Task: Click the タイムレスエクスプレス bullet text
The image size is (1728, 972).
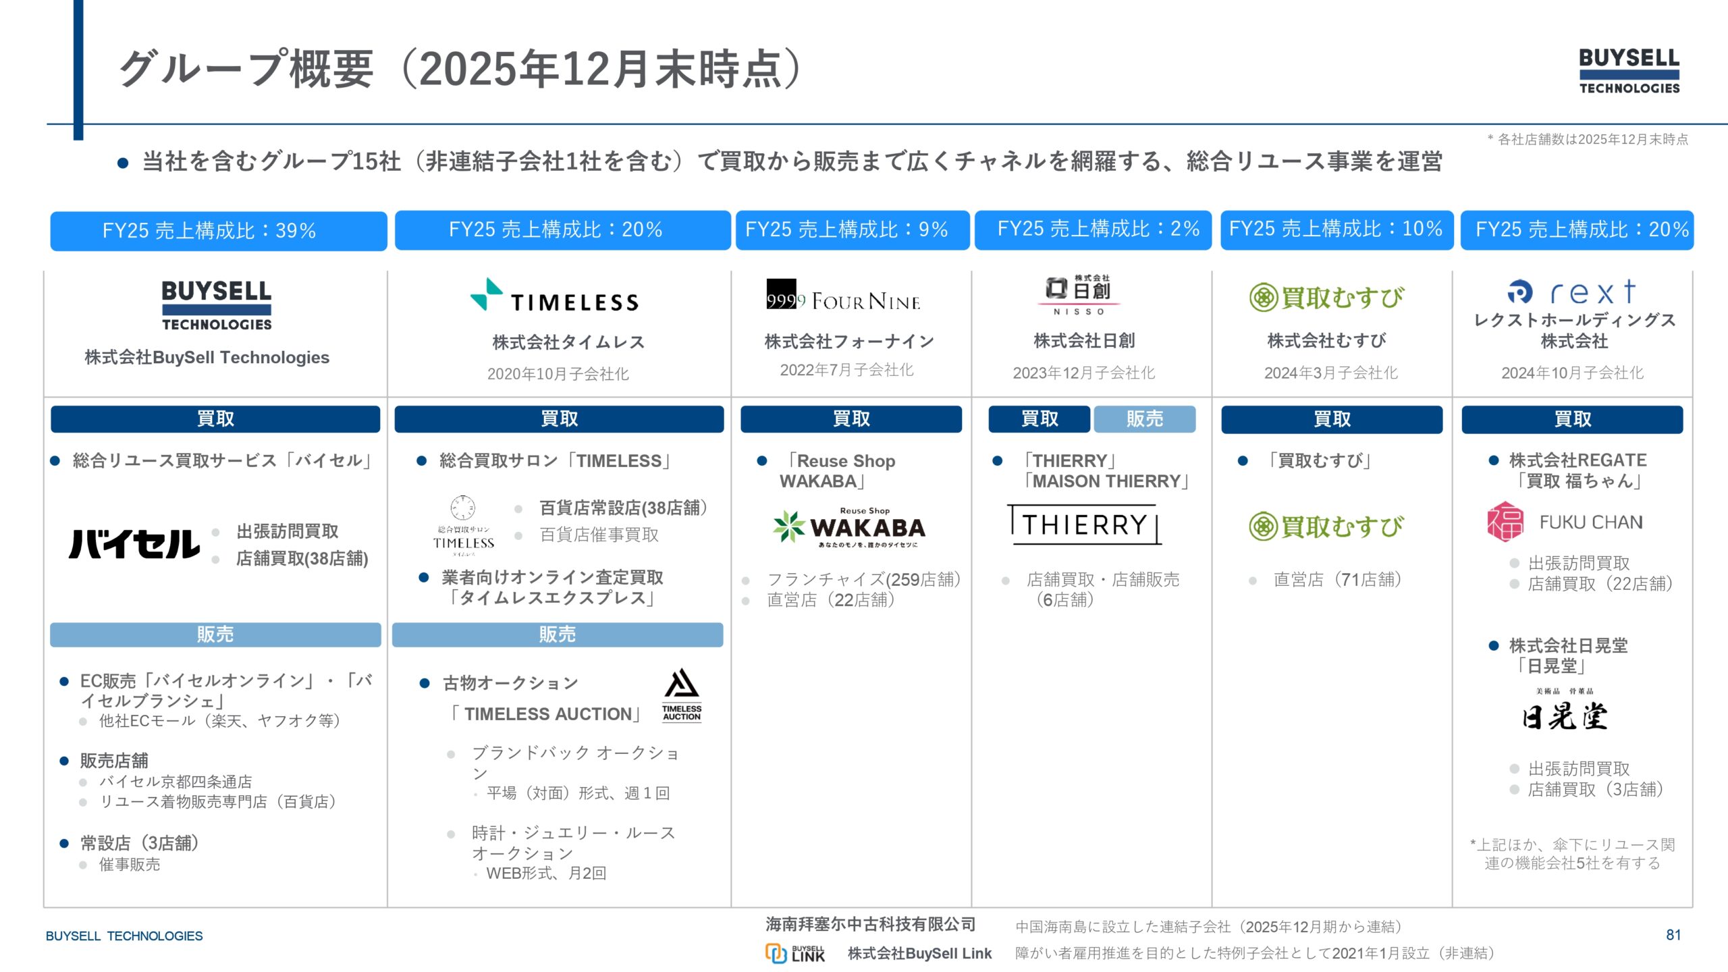Action: (552, 587)
